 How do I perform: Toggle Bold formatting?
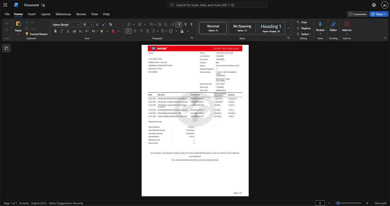coord(55,31)
